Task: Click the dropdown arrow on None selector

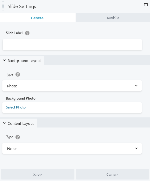Action: click(136, 148)
